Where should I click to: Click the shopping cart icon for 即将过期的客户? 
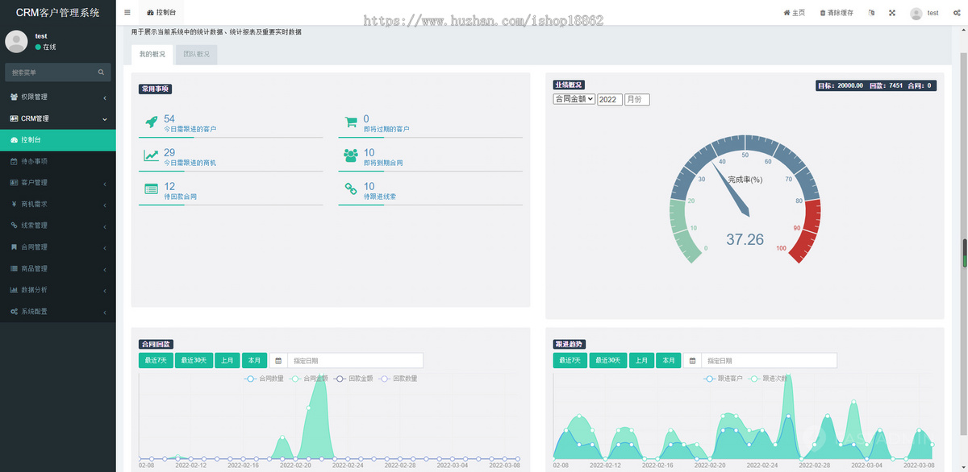351,122
